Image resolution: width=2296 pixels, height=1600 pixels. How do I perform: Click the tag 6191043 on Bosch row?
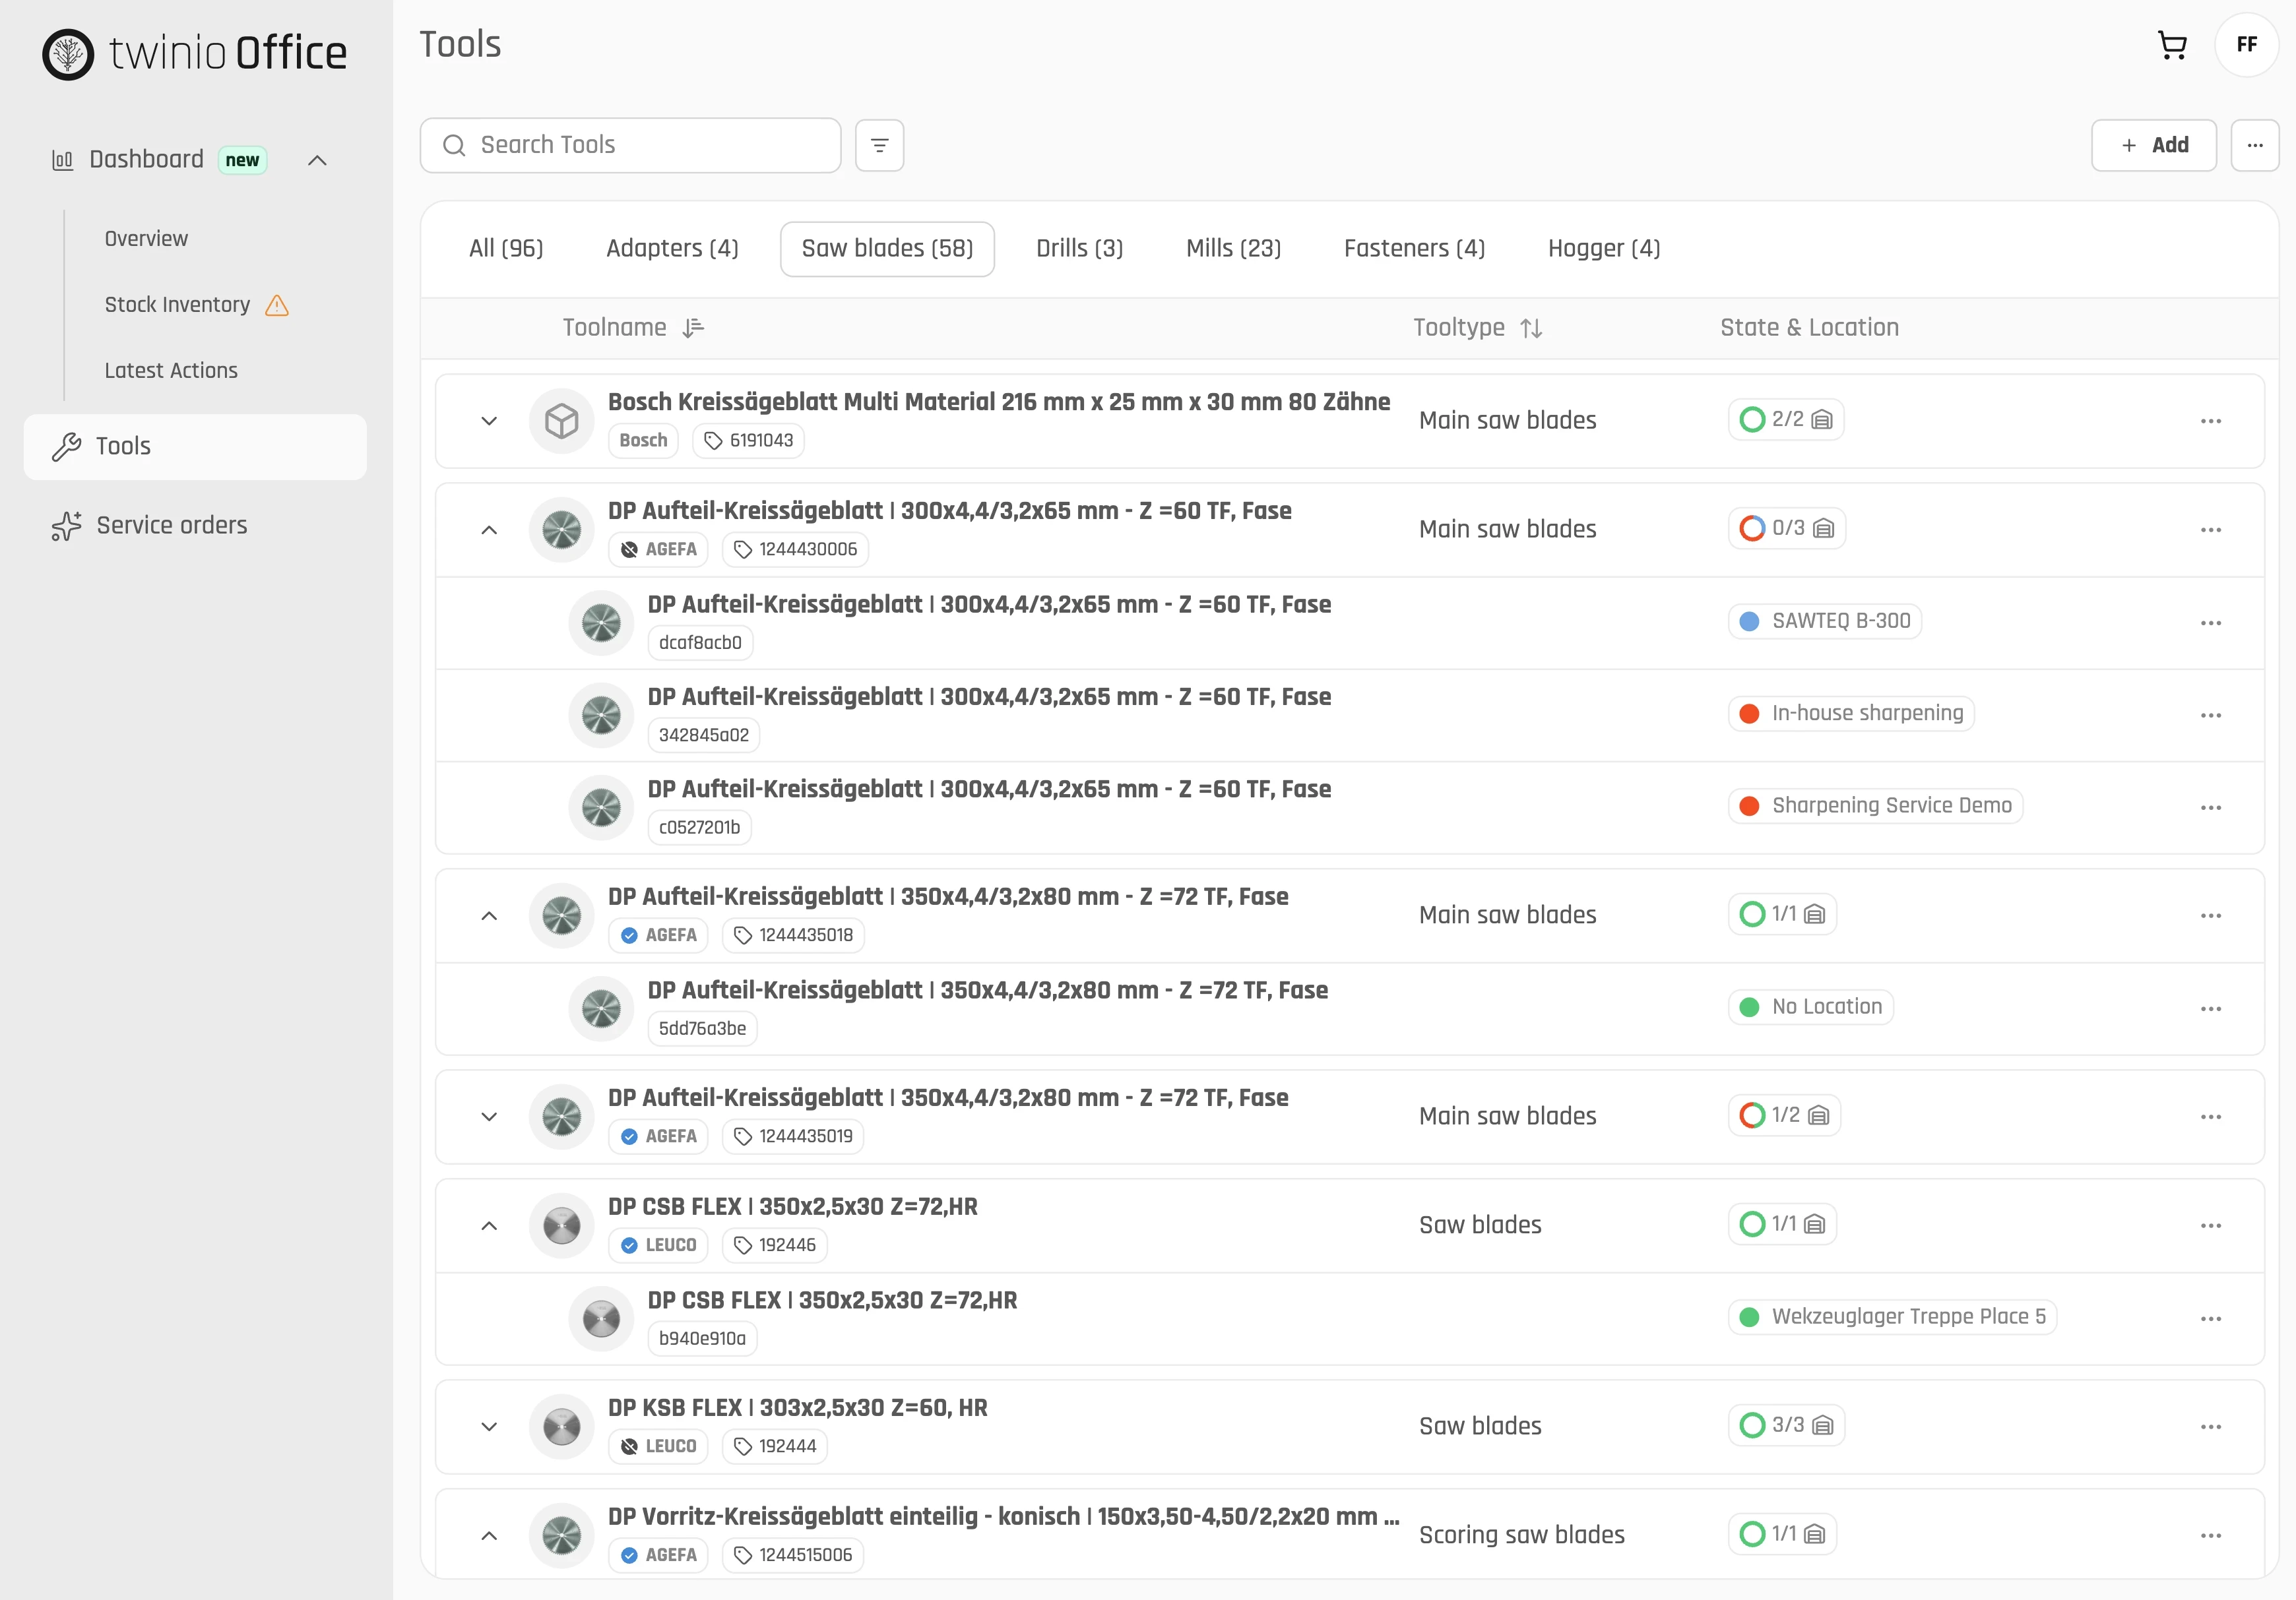(x=748, y=441)
